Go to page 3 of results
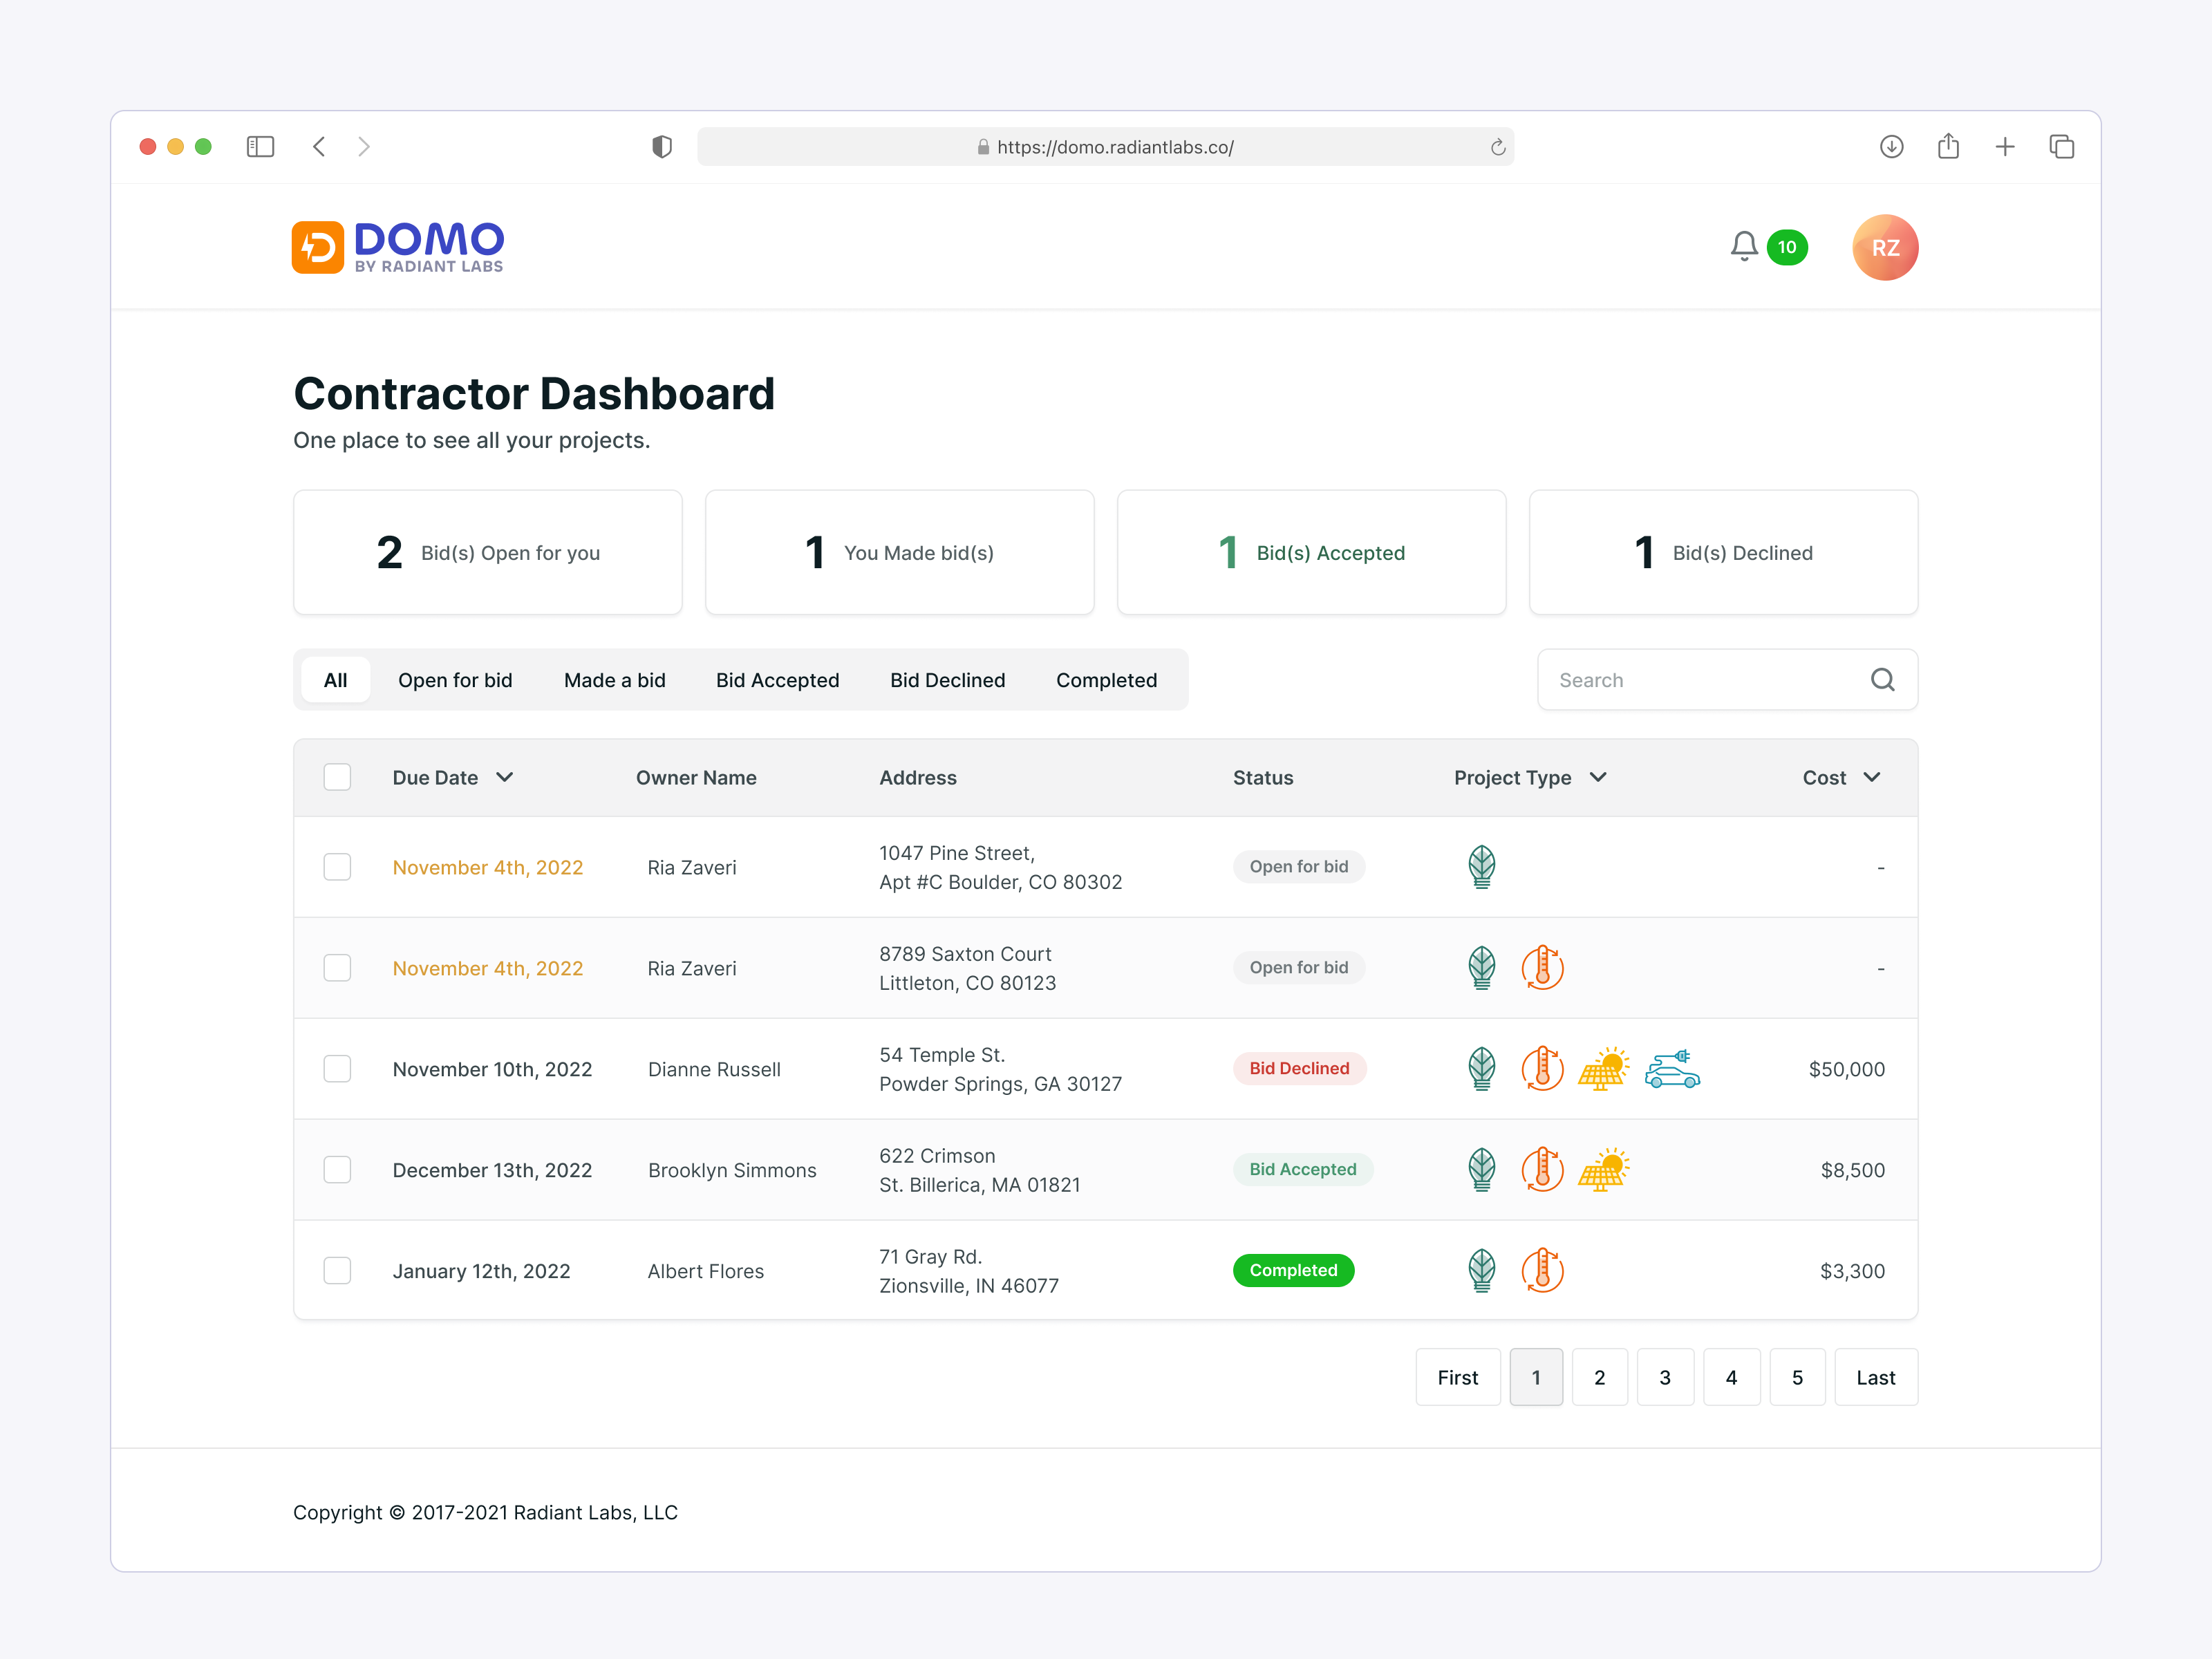This screenshot has width=2212, height=1659. (x=1665, y=1377)
